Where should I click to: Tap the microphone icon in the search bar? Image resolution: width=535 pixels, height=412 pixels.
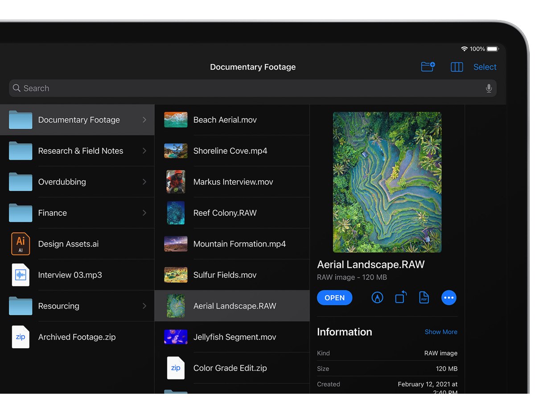(489, 88)
